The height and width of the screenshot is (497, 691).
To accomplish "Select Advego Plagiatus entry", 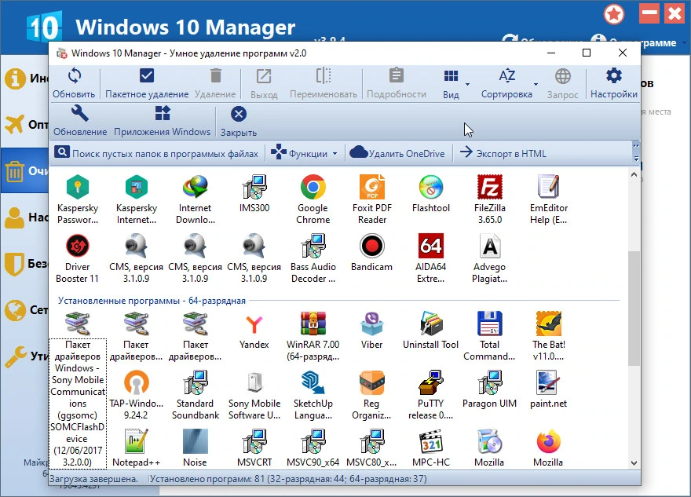I will pyautogui.click(x=490, y=258).
